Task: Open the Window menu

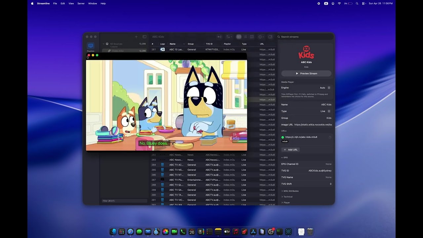Action: (93, 3)
